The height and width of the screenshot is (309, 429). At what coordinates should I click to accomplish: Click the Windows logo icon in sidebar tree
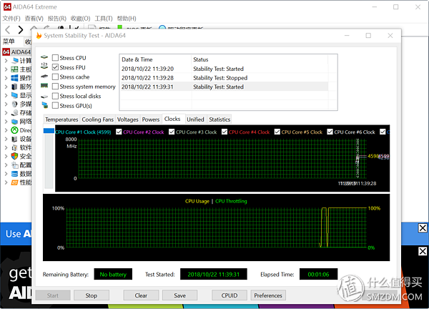click(14, 77)
